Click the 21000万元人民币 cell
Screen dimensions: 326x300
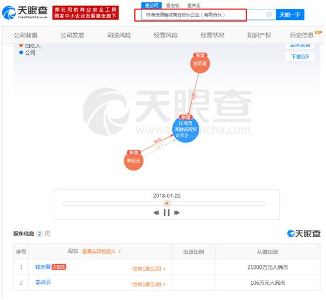click(268, 267)
